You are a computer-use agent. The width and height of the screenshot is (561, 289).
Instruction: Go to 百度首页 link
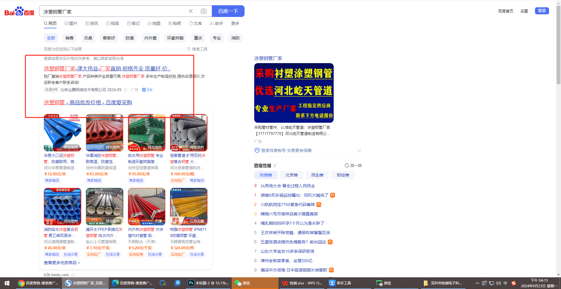506,11
